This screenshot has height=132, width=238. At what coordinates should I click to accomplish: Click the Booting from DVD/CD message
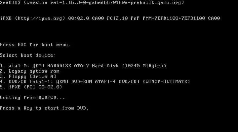coord(32,97)
